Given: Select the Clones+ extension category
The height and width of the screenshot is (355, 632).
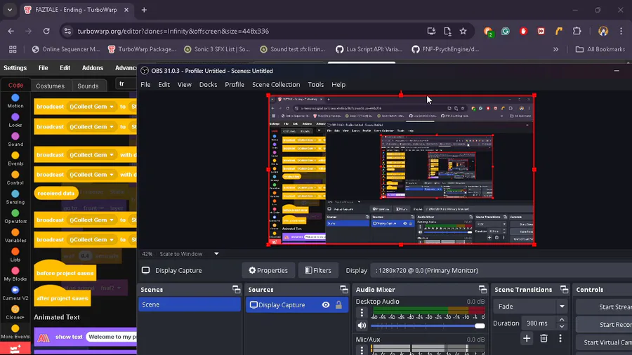Looking at the screenshot, I should click(15, 313).
